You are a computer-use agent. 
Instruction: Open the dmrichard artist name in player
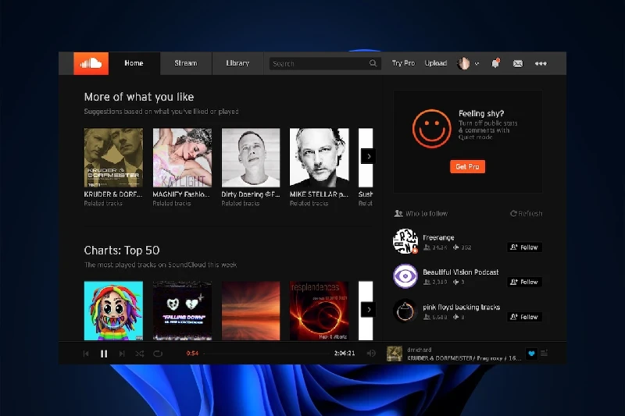tap(420, 350)
